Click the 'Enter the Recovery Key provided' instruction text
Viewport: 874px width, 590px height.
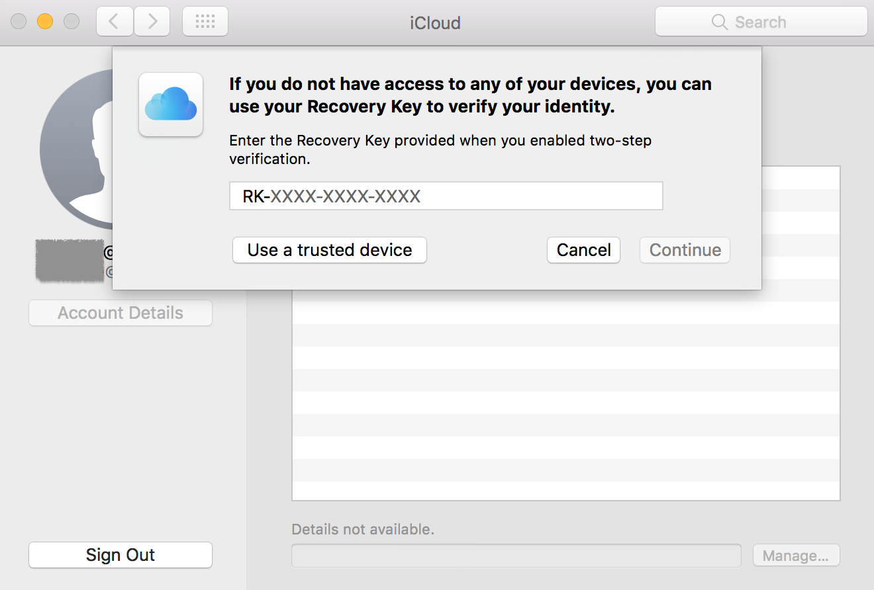(x=440, y=149)
